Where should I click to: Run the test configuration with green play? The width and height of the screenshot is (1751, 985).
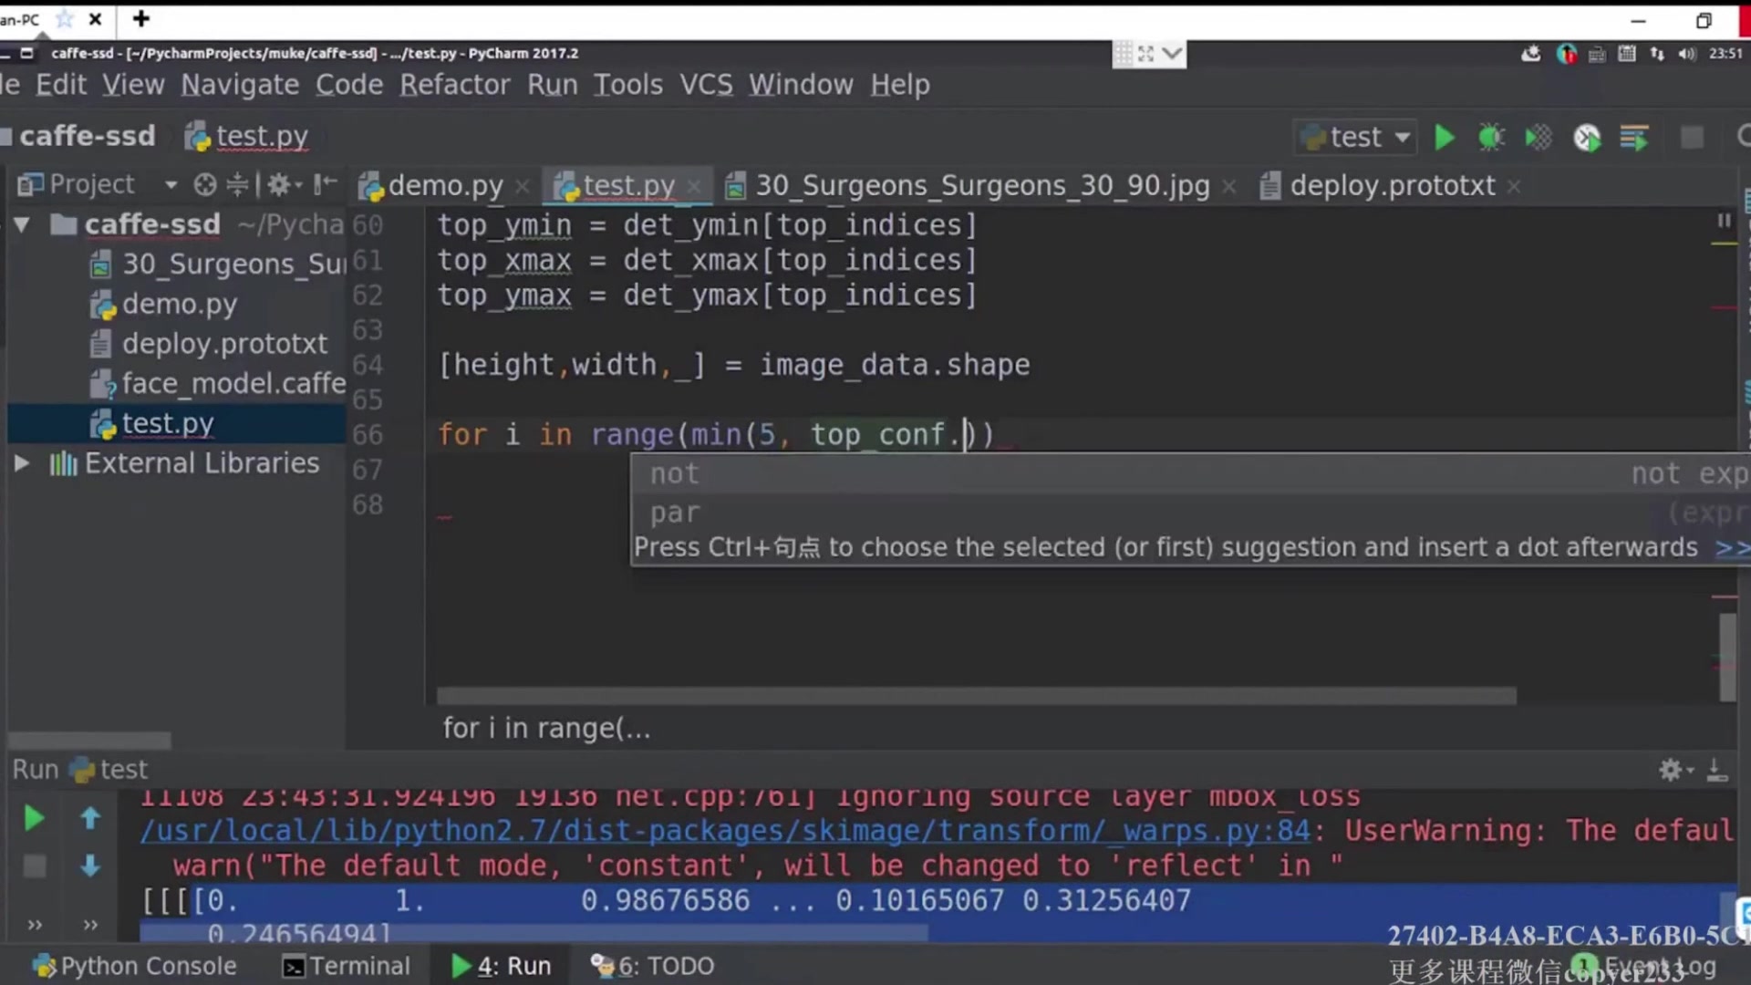pyautogui.click(x=1444, y=138)
